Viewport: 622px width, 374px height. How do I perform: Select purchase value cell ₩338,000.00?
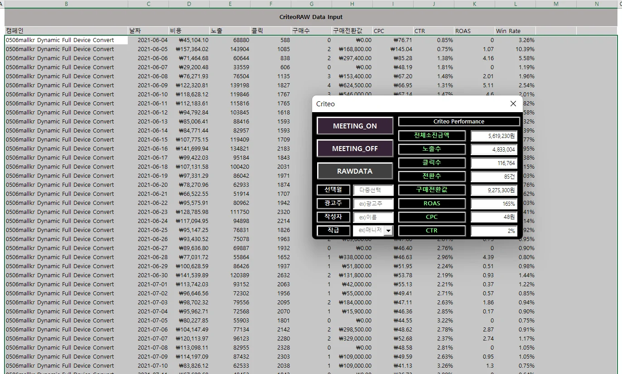coord(352,257)
